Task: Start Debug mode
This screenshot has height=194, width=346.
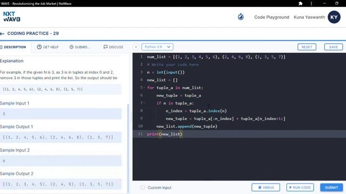Action: (265, 188)
